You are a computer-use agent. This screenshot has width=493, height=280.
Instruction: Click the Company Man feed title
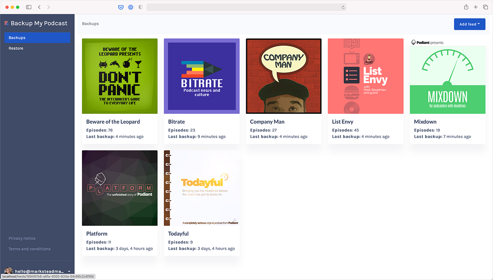(267, 122)
